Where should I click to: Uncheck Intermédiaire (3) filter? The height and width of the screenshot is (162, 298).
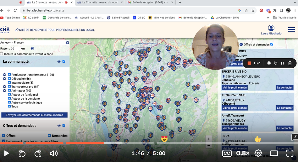coord(9,82)
